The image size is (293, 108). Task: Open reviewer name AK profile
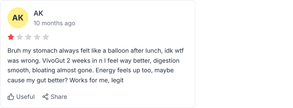(x=38, y=13)
